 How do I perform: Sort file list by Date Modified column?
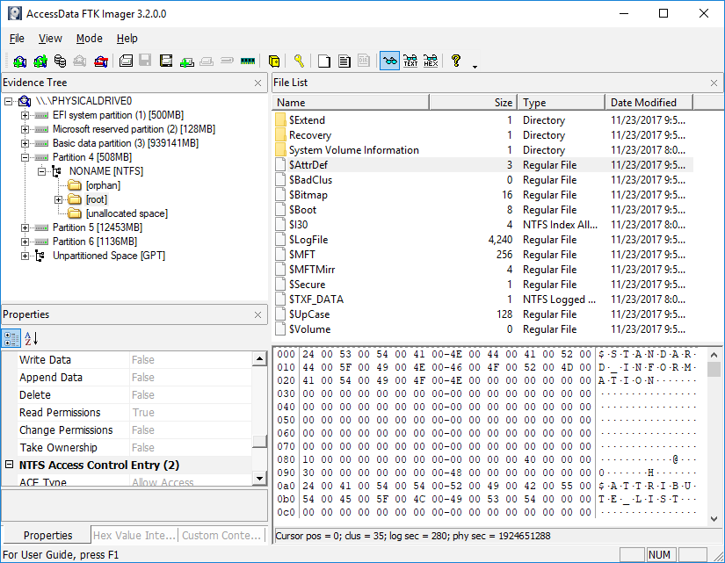[x=649, y=103]
